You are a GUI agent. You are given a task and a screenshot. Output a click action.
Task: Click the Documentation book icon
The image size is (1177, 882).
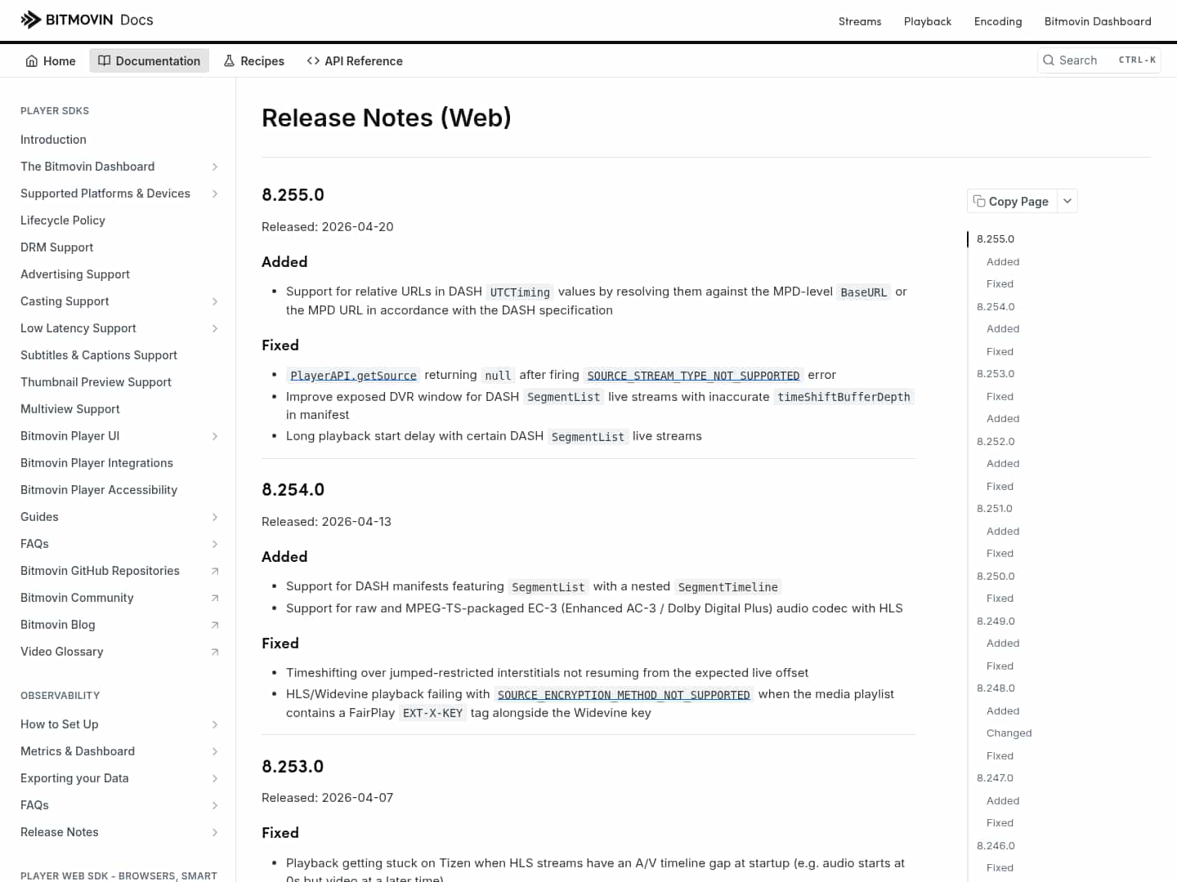(105, 60)
